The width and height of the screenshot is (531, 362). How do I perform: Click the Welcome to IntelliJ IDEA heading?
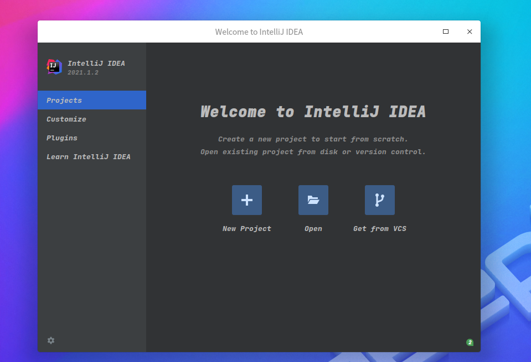click(x=313, y=112)
